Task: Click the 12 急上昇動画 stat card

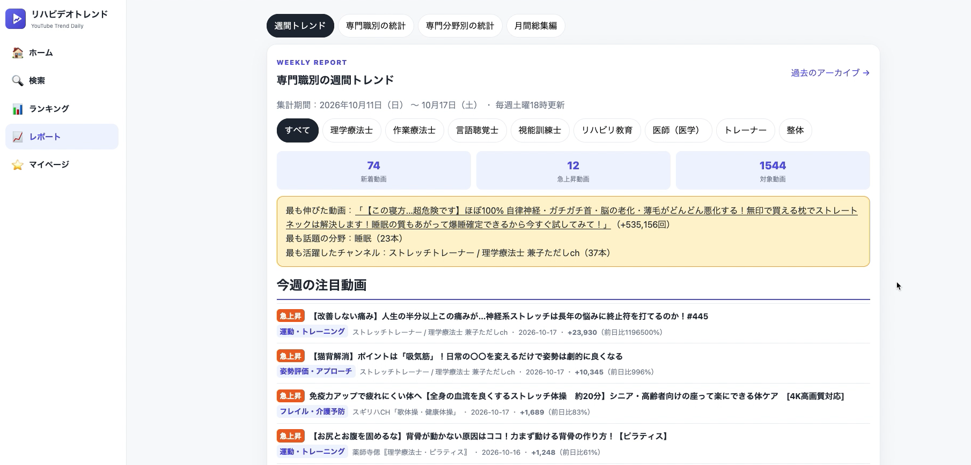Action: point(573,170)
